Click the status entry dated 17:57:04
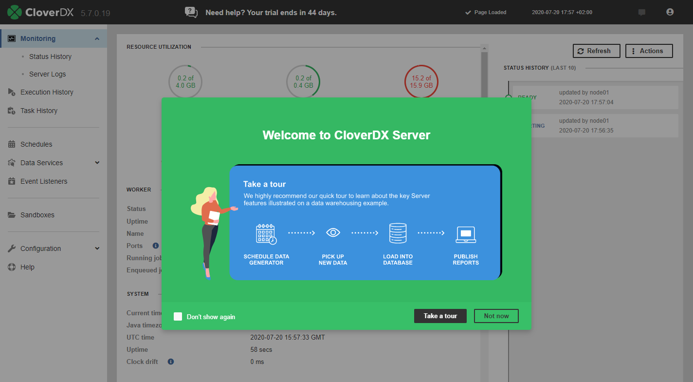This screenshot has height=382, width=693. point(595,97)
